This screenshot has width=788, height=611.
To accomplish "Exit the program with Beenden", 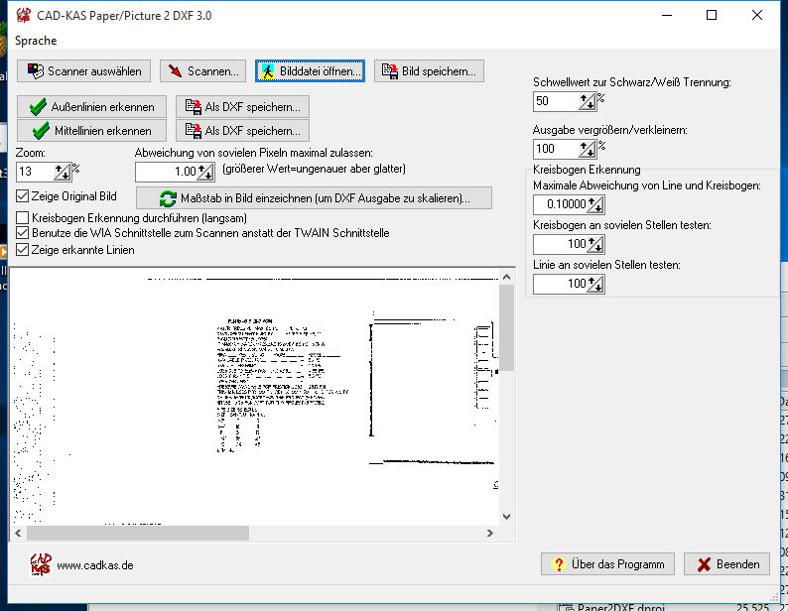I will [x=727, y=564].
